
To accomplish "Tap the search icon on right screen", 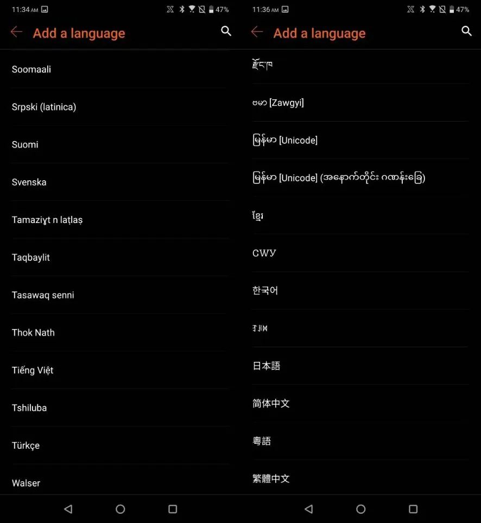I will 466,31.
